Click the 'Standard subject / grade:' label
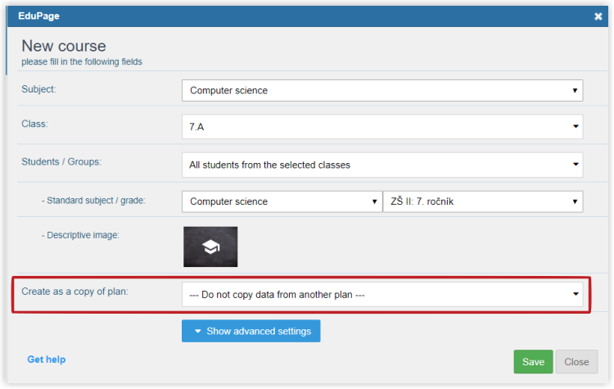 click(x=93, y=201)
